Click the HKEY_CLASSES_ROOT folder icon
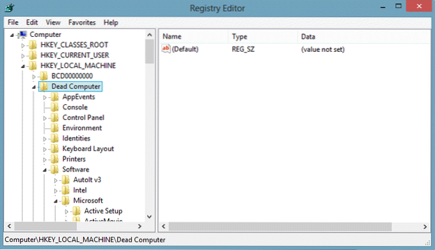The width and height of the screenshot is (435, 250). pos(33,45)
